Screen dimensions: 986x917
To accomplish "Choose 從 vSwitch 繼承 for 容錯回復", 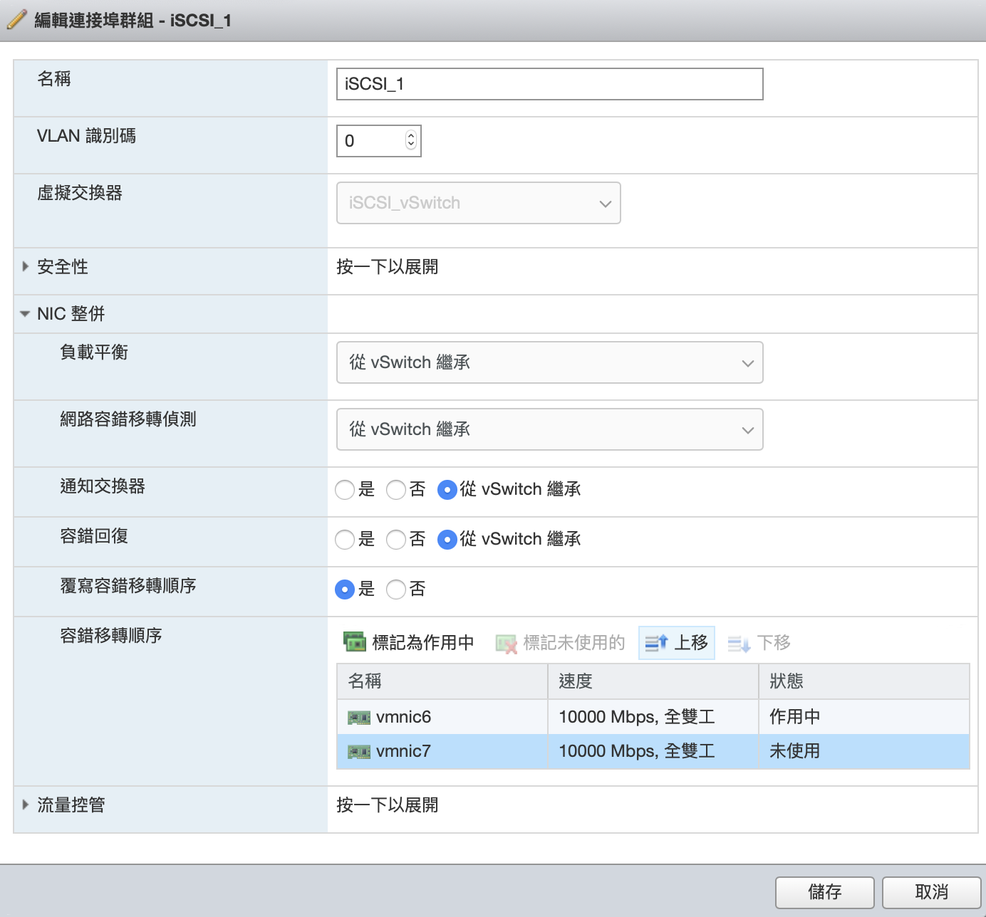I will click(447, 540).
